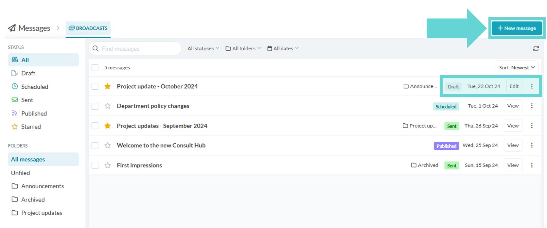
Task: Open Project update - October 2024 title
Action: point(157,86)
